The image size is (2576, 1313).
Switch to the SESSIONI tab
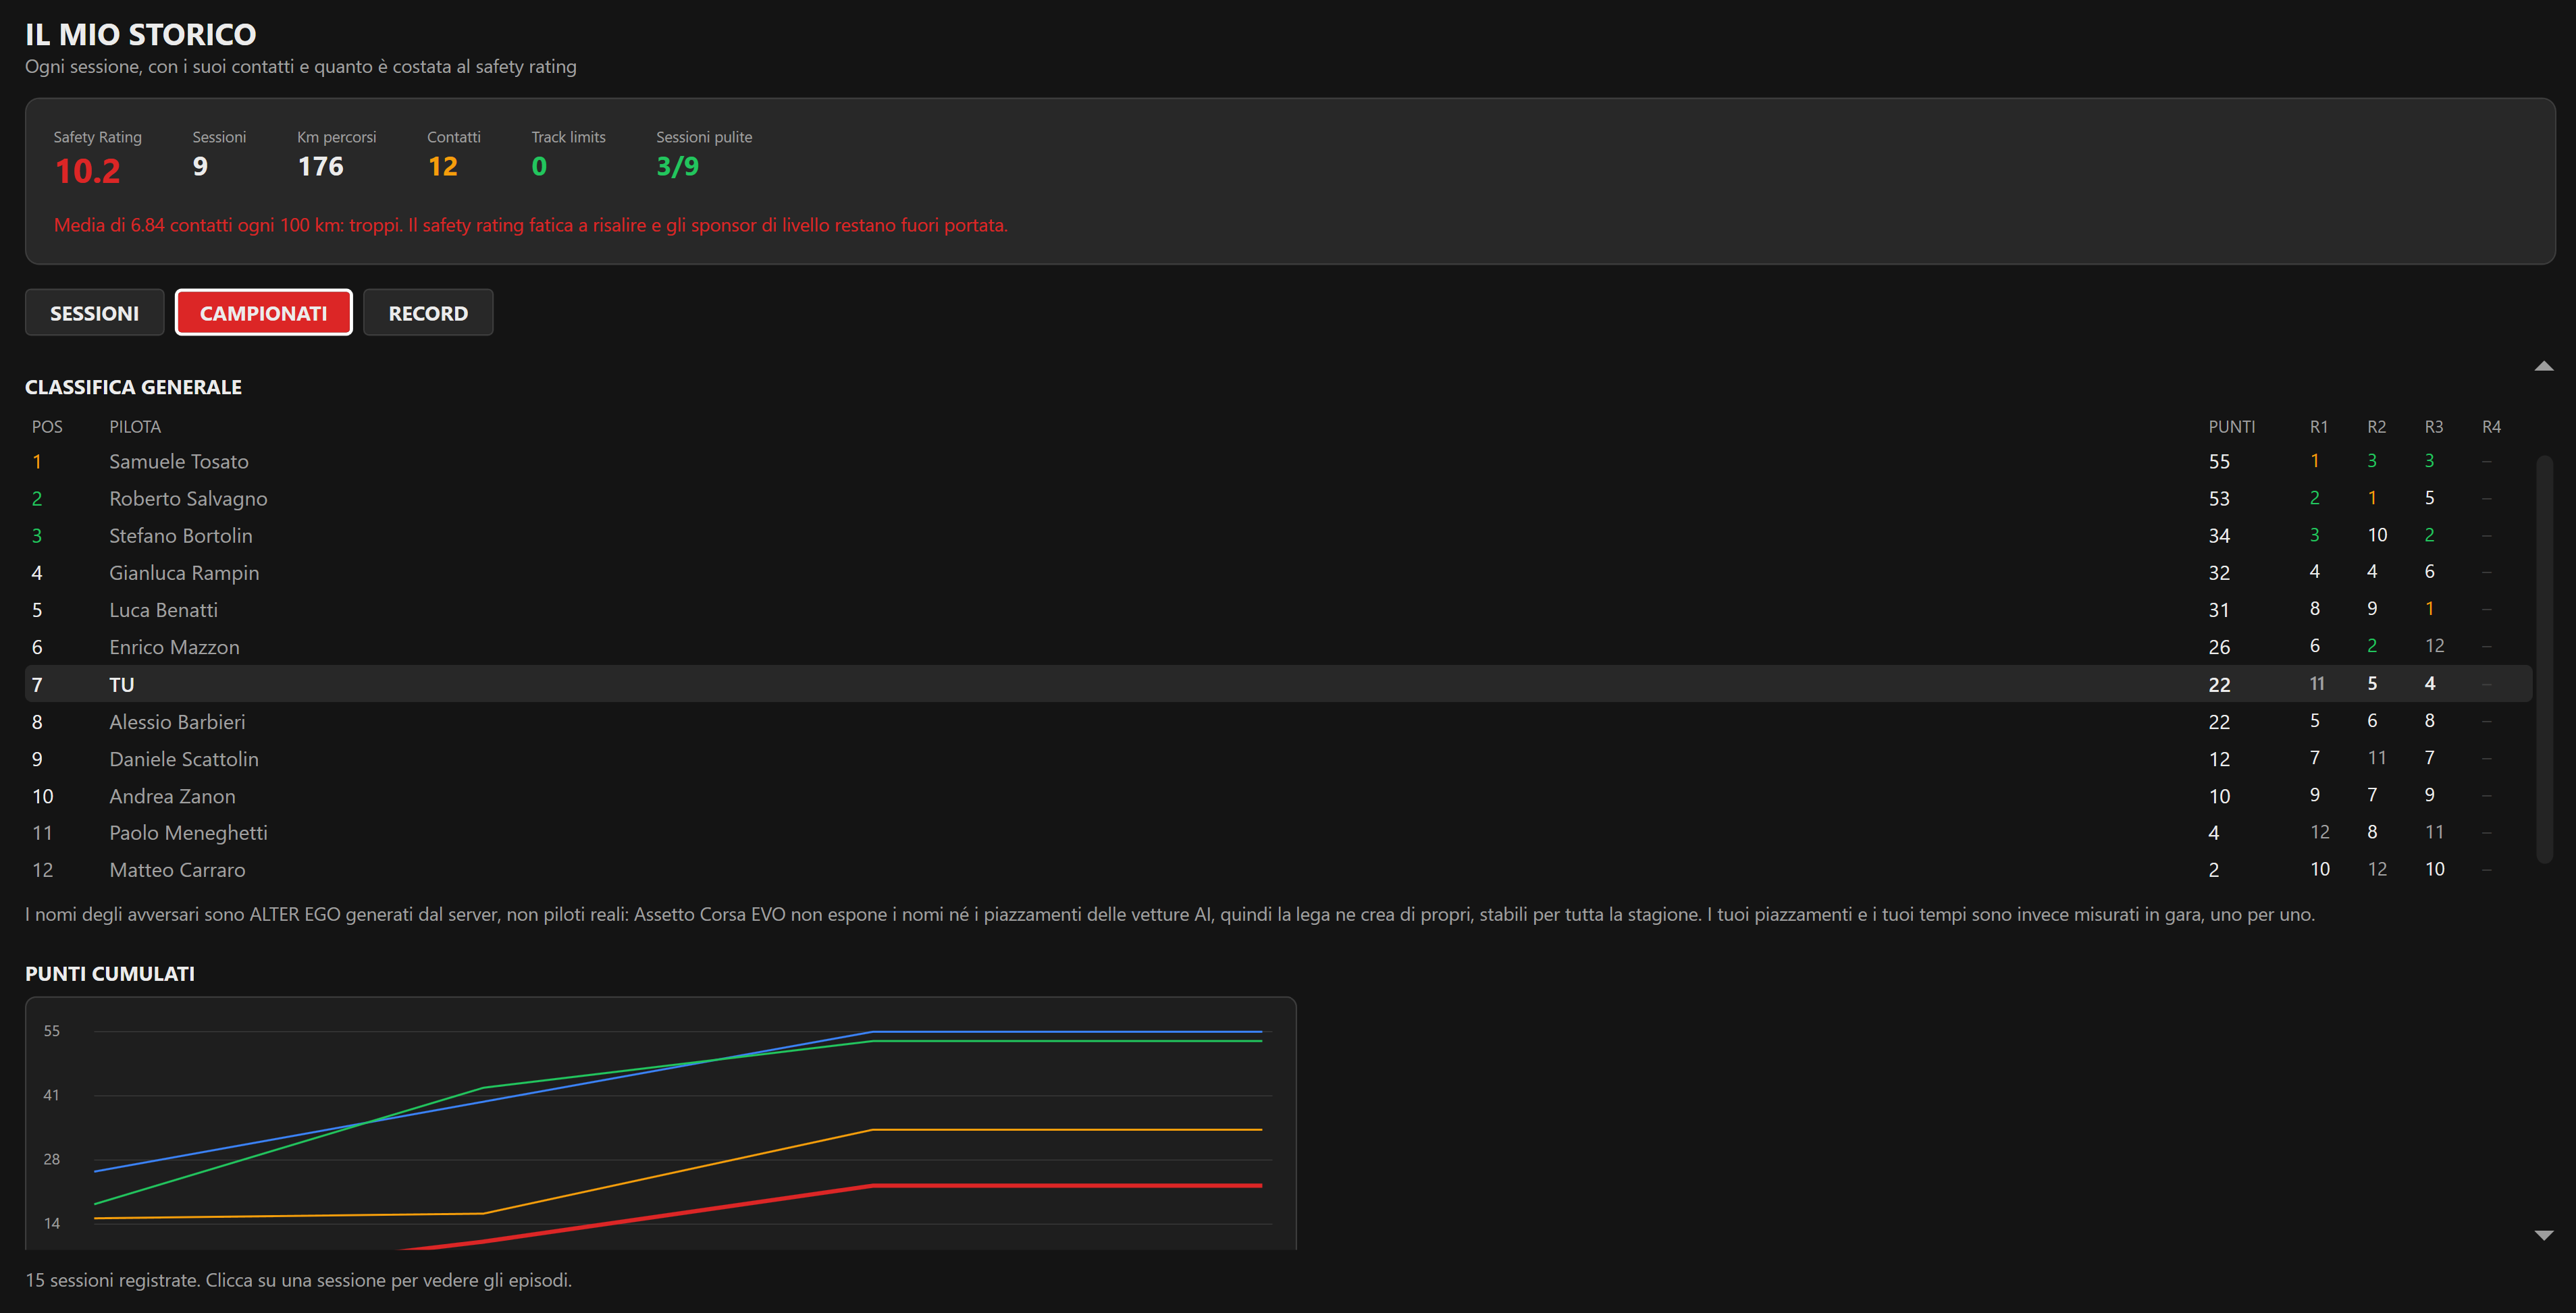(x=94, y=313)
